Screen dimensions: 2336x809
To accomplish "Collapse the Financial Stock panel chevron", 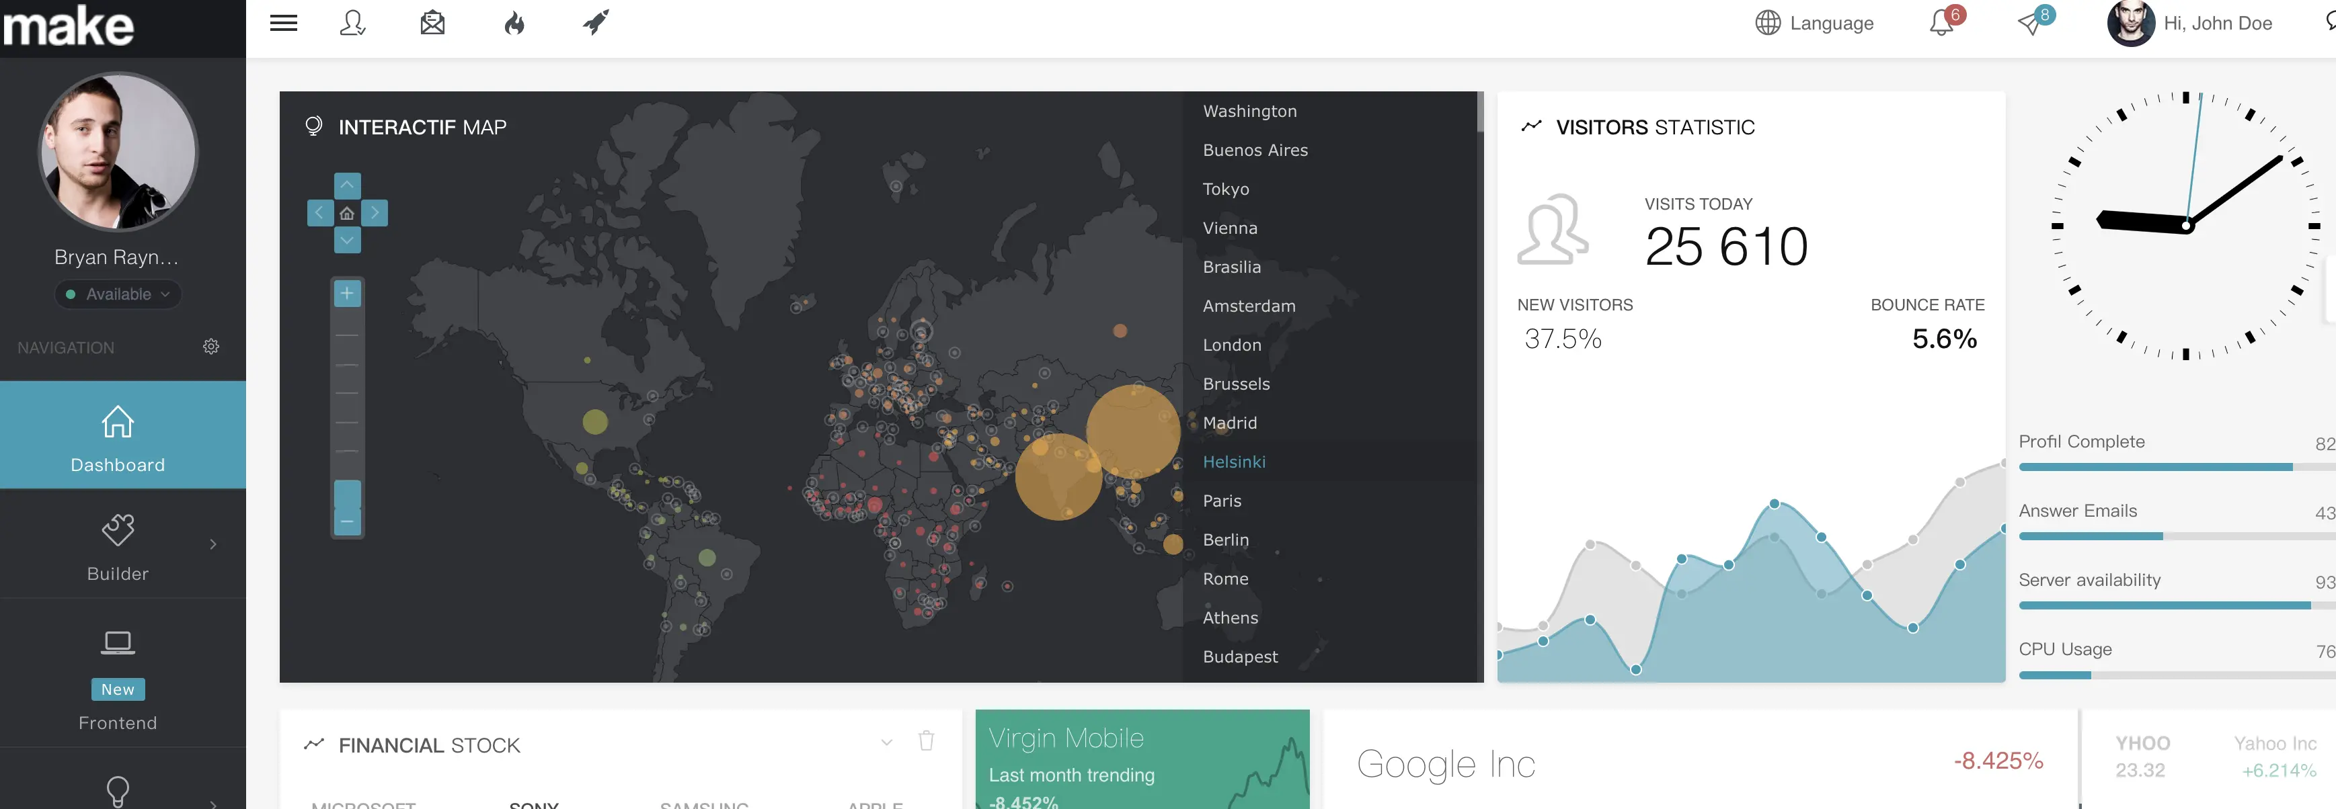I will tap(887, 742).
